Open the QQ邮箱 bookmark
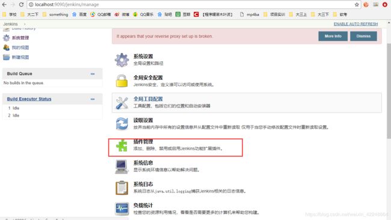Image resolution: width=391 pixels, height=220 pixels. pyautogui.click(x=100, y=14)
